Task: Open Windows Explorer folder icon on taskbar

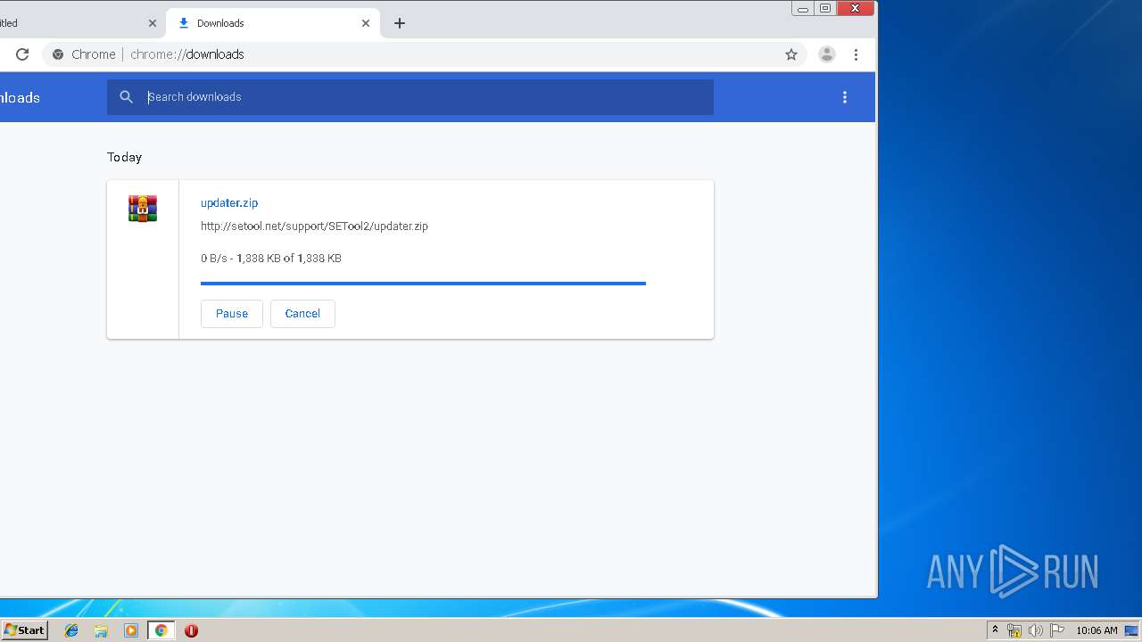Action: pos(101,630)
